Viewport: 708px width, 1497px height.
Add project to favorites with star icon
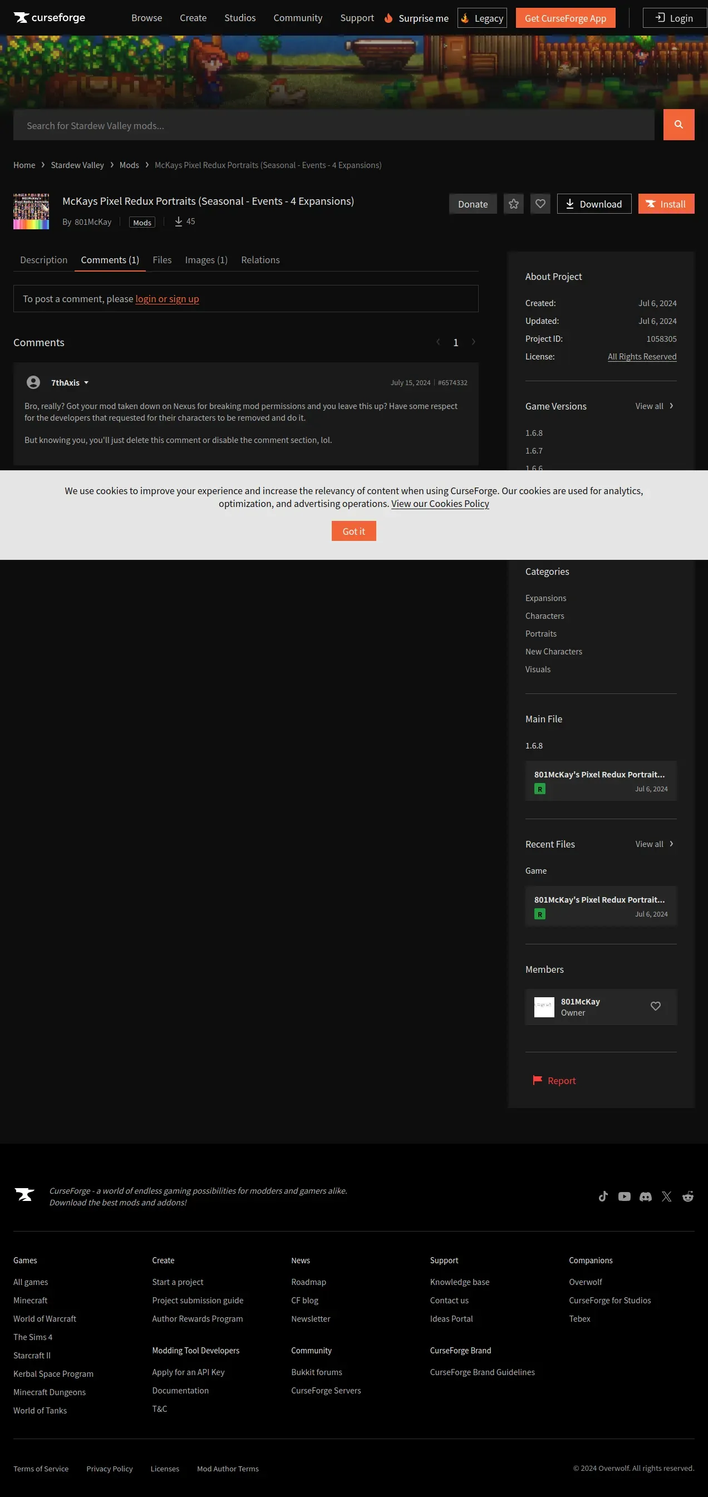tap(513, 204)
